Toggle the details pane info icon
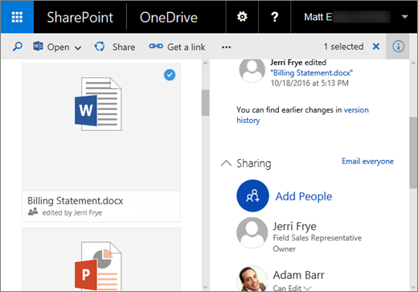 pos(398,47)
